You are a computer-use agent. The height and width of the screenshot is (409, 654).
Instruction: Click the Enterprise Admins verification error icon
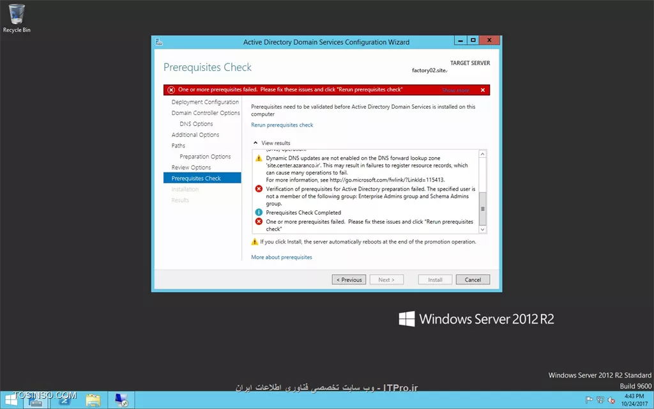coord(259,189)
